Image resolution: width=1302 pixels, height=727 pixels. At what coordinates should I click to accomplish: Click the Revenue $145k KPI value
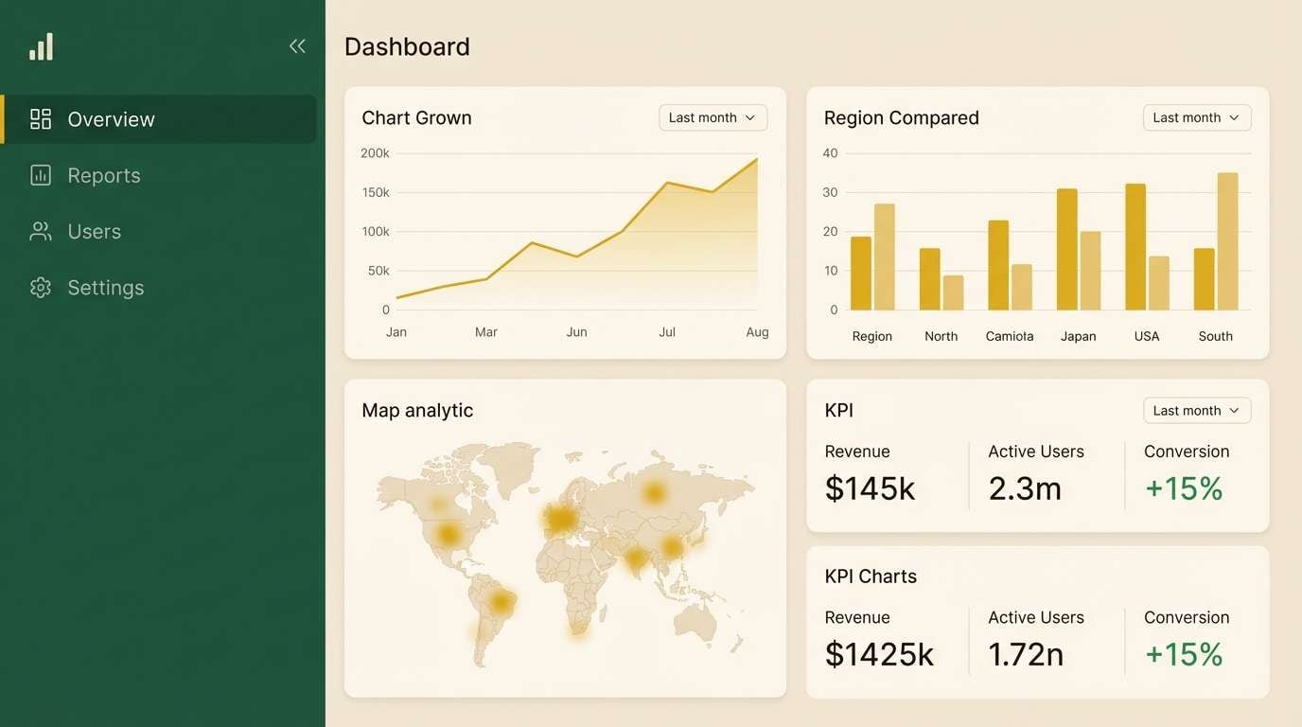click(870, 488)
